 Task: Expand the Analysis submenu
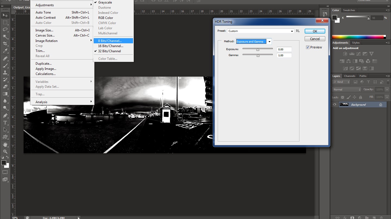(x=62, y=102)
